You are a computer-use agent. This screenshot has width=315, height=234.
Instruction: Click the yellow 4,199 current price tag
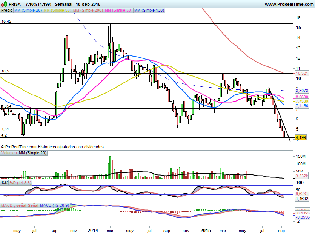[301, 137]
